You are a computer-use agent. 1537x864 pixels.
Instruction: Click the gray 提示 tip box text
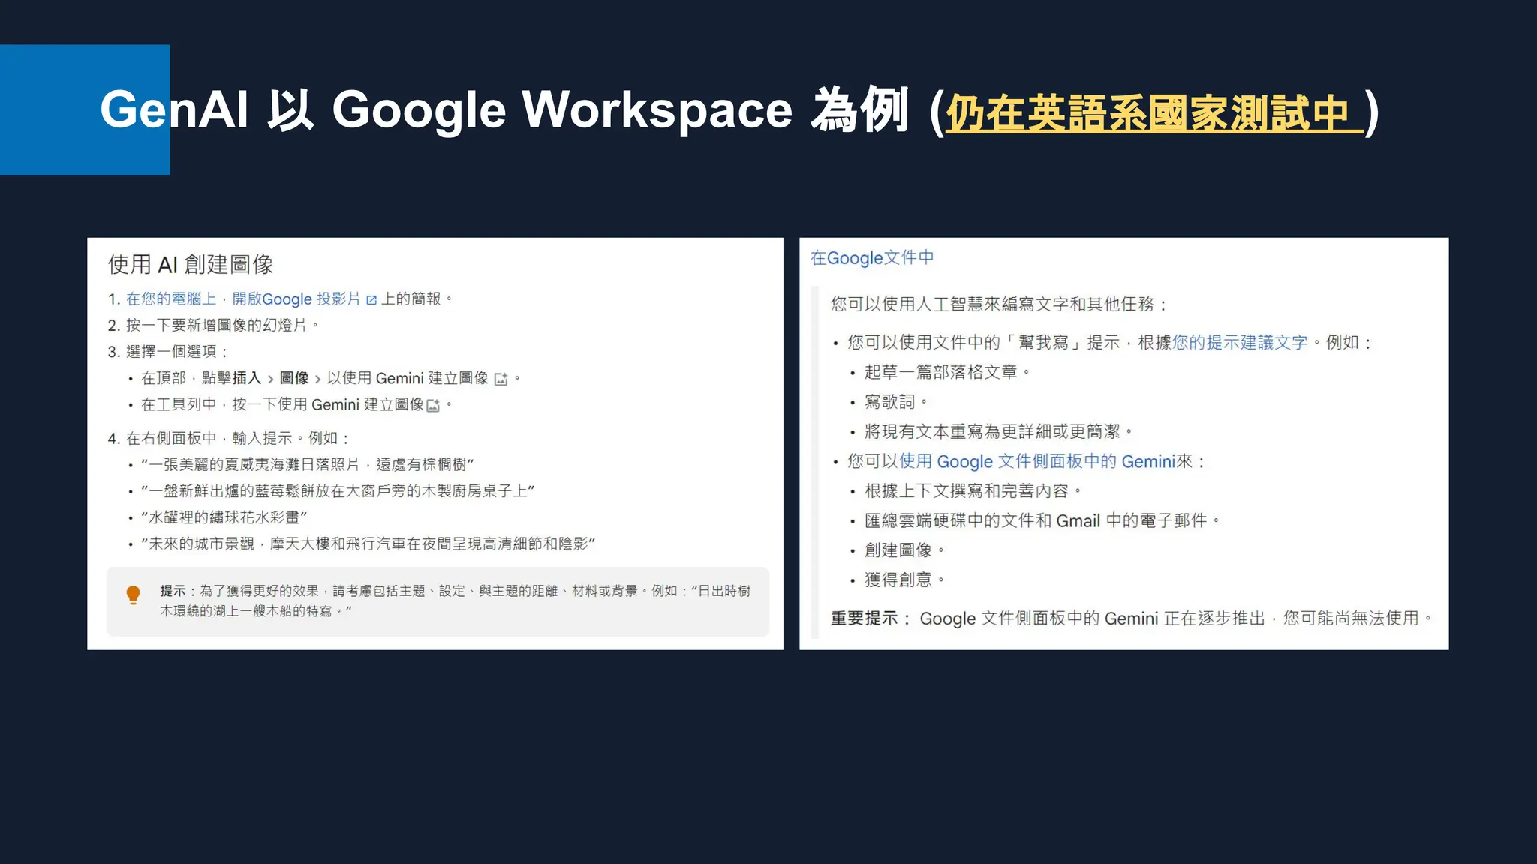click(455, 601)
